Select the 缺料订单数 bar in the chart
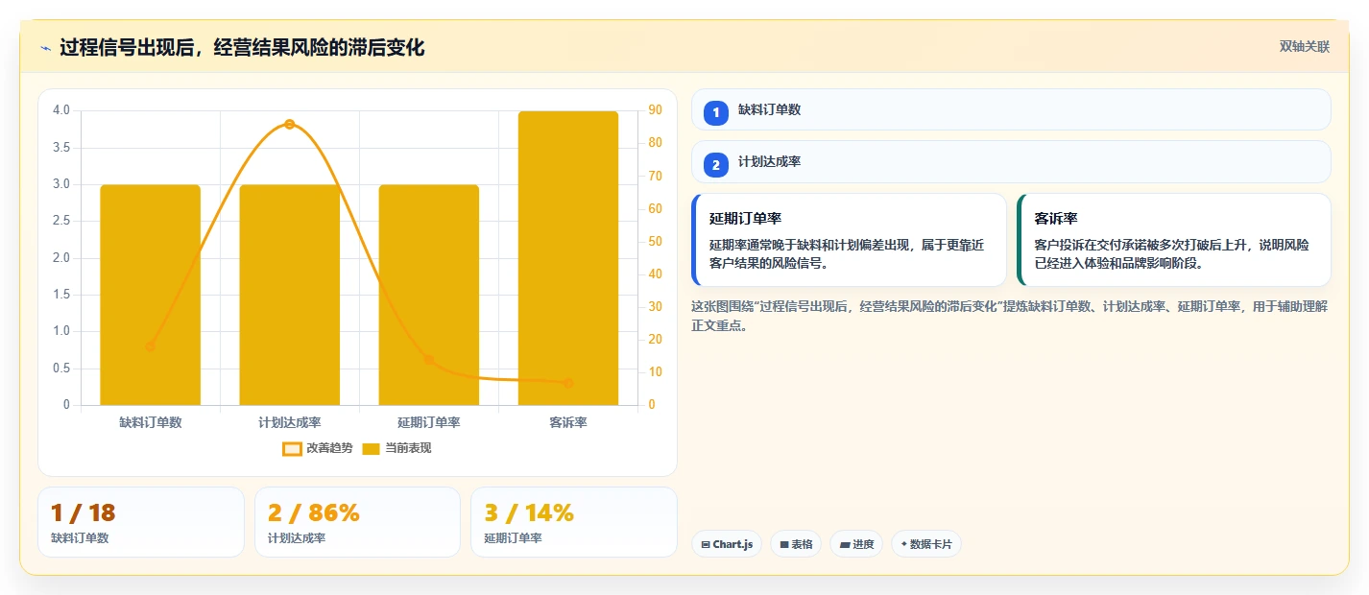1369x595 pixels. (x=151, y=295)
